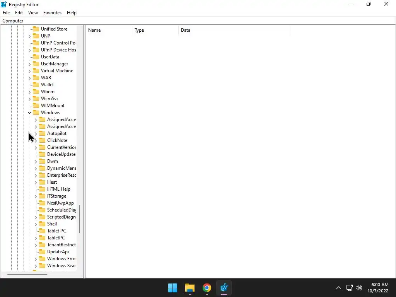Collapse the Windows registry key
This screenshot has height=297, width=396.
[x=29, y=113]
